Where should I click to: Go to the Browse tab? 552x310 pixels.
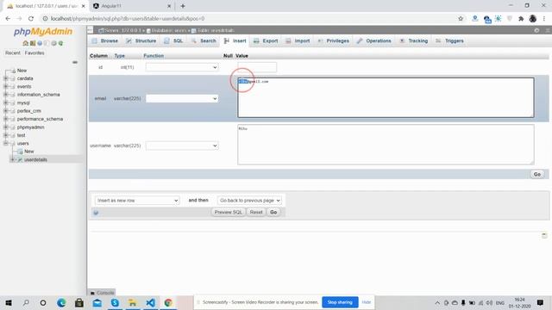tap(105, 40)
